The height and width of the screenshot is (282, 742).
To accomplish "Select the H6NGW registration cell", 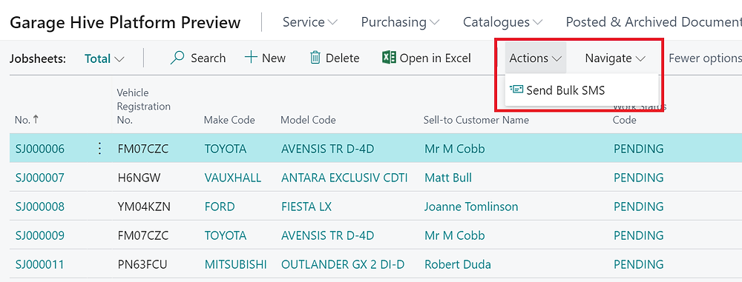I will (139, 178).
